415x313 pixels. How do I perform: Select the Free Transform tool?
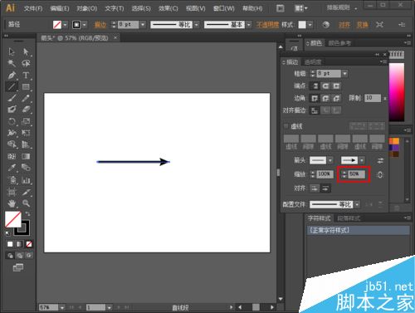point(26,133)
